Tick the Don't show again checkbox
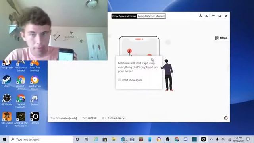254x143 pixels. pyautogui.click(x=119, y=80)
